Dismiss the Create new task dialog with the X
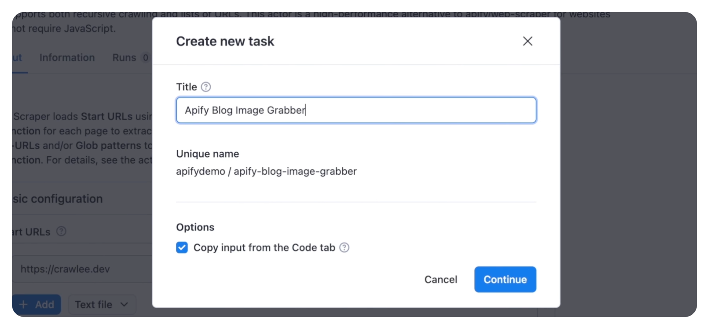 click(527, 41)
